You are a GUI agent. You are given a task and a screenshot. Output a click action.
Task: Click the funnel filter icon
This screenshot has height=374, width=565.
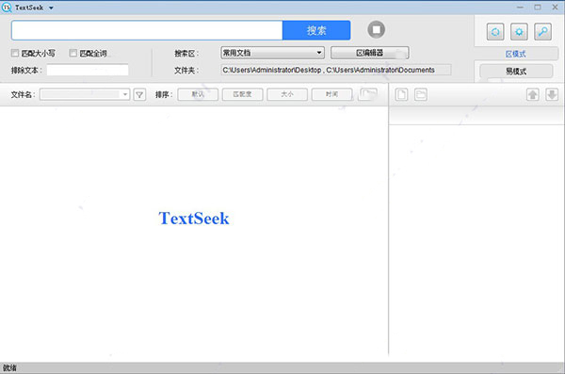pyautogui.click(x=139, y=94)
